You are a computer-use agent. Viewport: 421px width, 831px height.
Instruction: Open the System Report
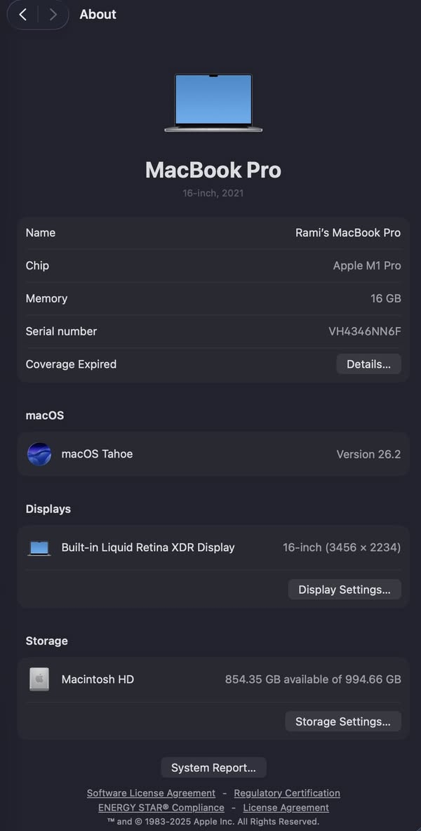213,768
